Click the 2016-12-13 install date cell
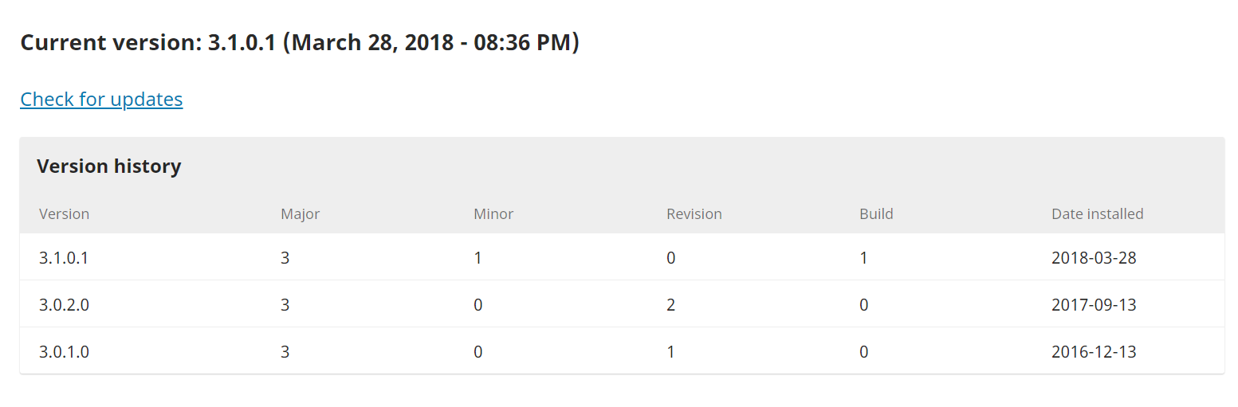Viewport: 1238px width, 407px height. [x=1094, y=352]
